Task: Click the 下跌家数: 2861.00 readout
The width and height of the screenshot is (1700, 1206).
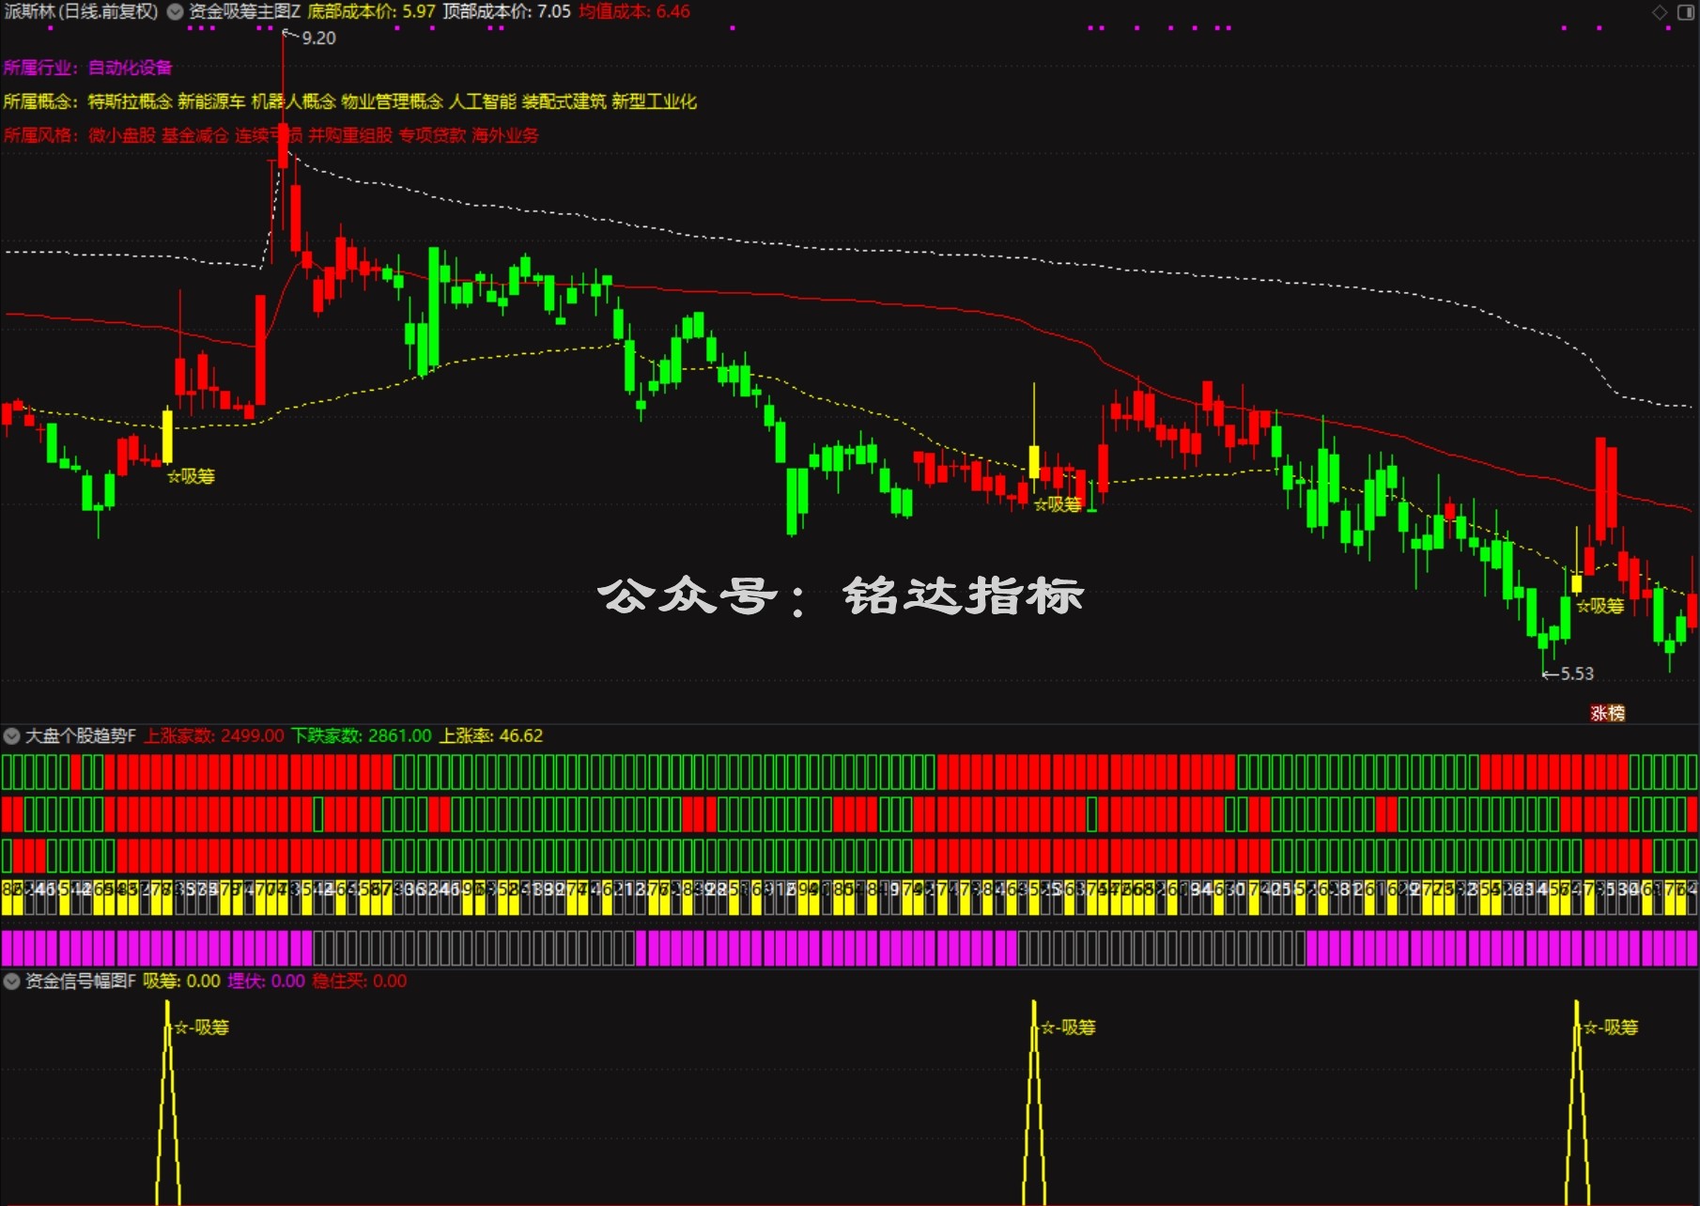Action: (362, 735)
